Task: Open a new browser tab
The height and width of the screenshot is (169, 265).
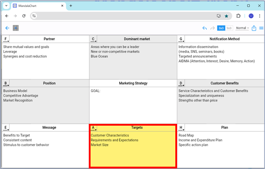Action: click(71, 6)
